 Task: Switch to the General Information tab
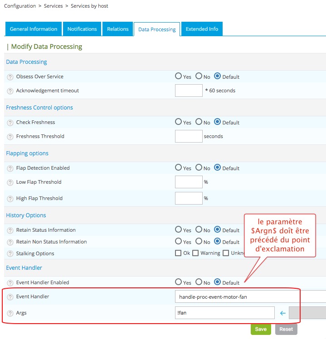(x=34, y=29)
